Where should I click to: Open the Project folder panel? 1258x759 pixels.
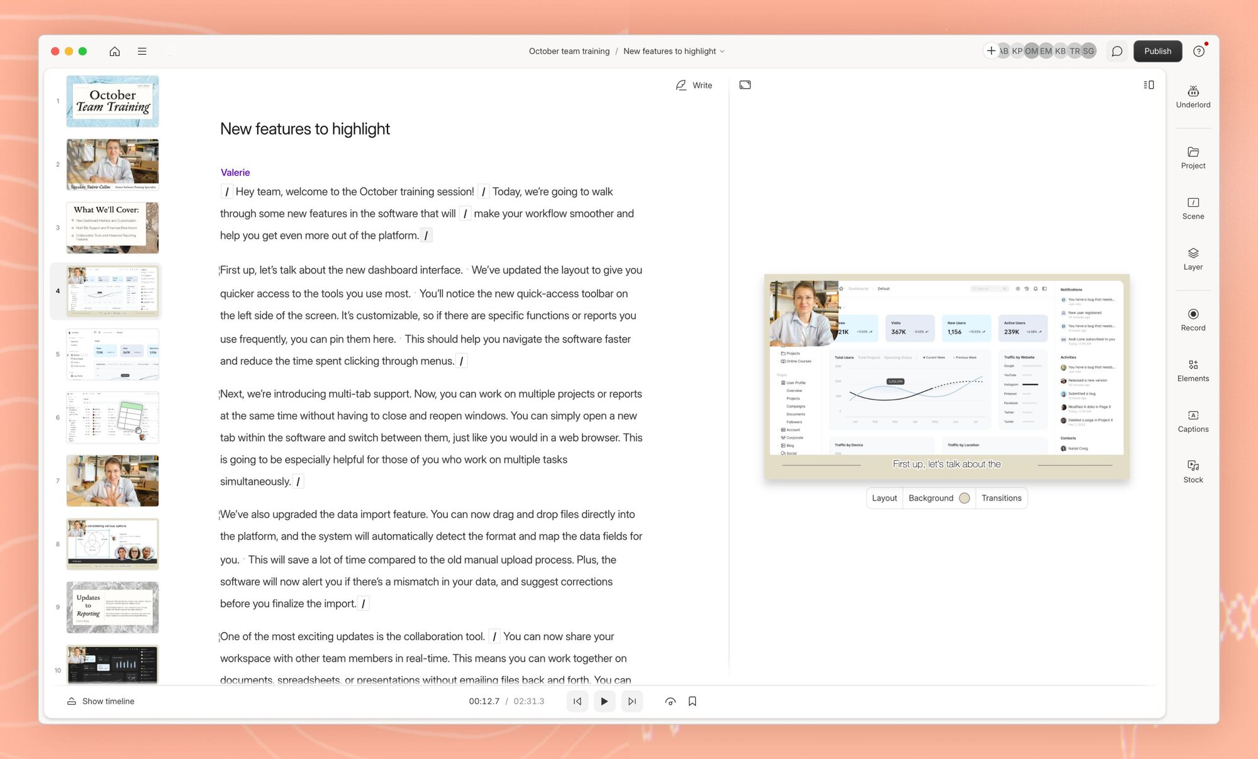click(1193, 158)
